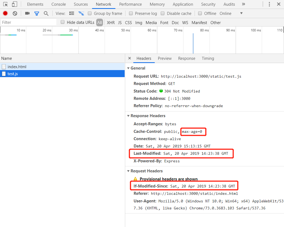Viewport: 284px width, 227px height.
Task: Close the request details pane
Action: pos(130,58)
